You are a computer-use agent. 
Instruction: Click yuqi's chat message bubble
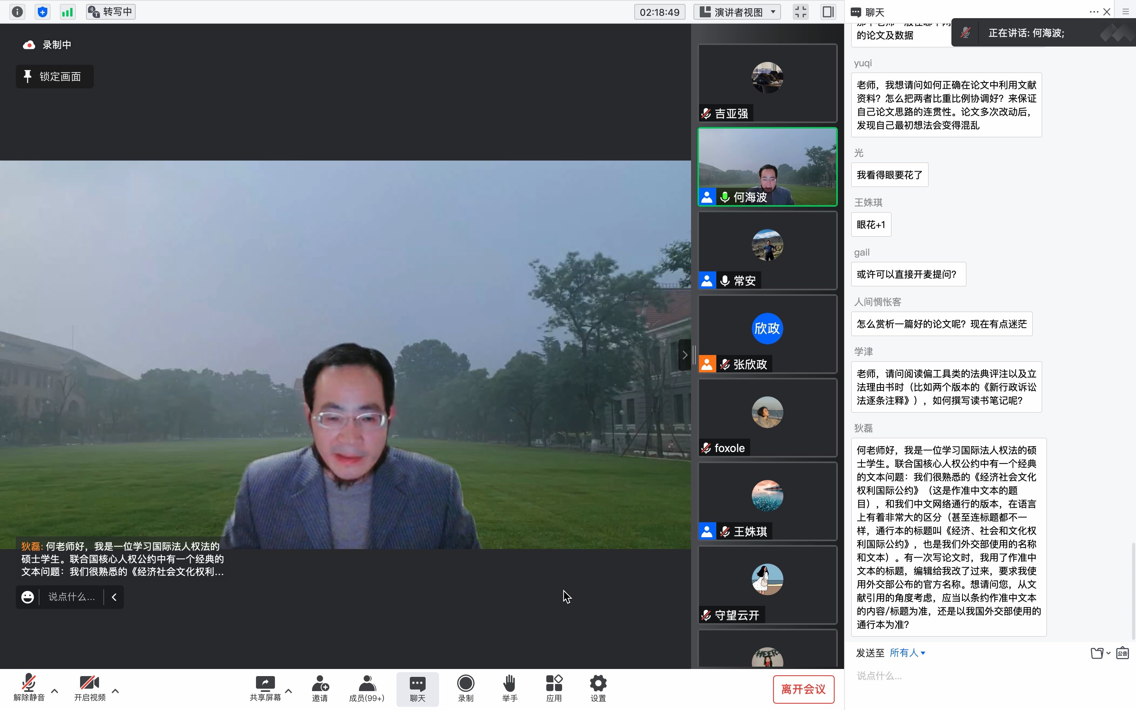click(x=946, y=105)
